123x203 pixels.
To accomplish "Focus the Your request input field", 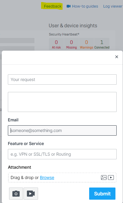I will click(62, 80).
